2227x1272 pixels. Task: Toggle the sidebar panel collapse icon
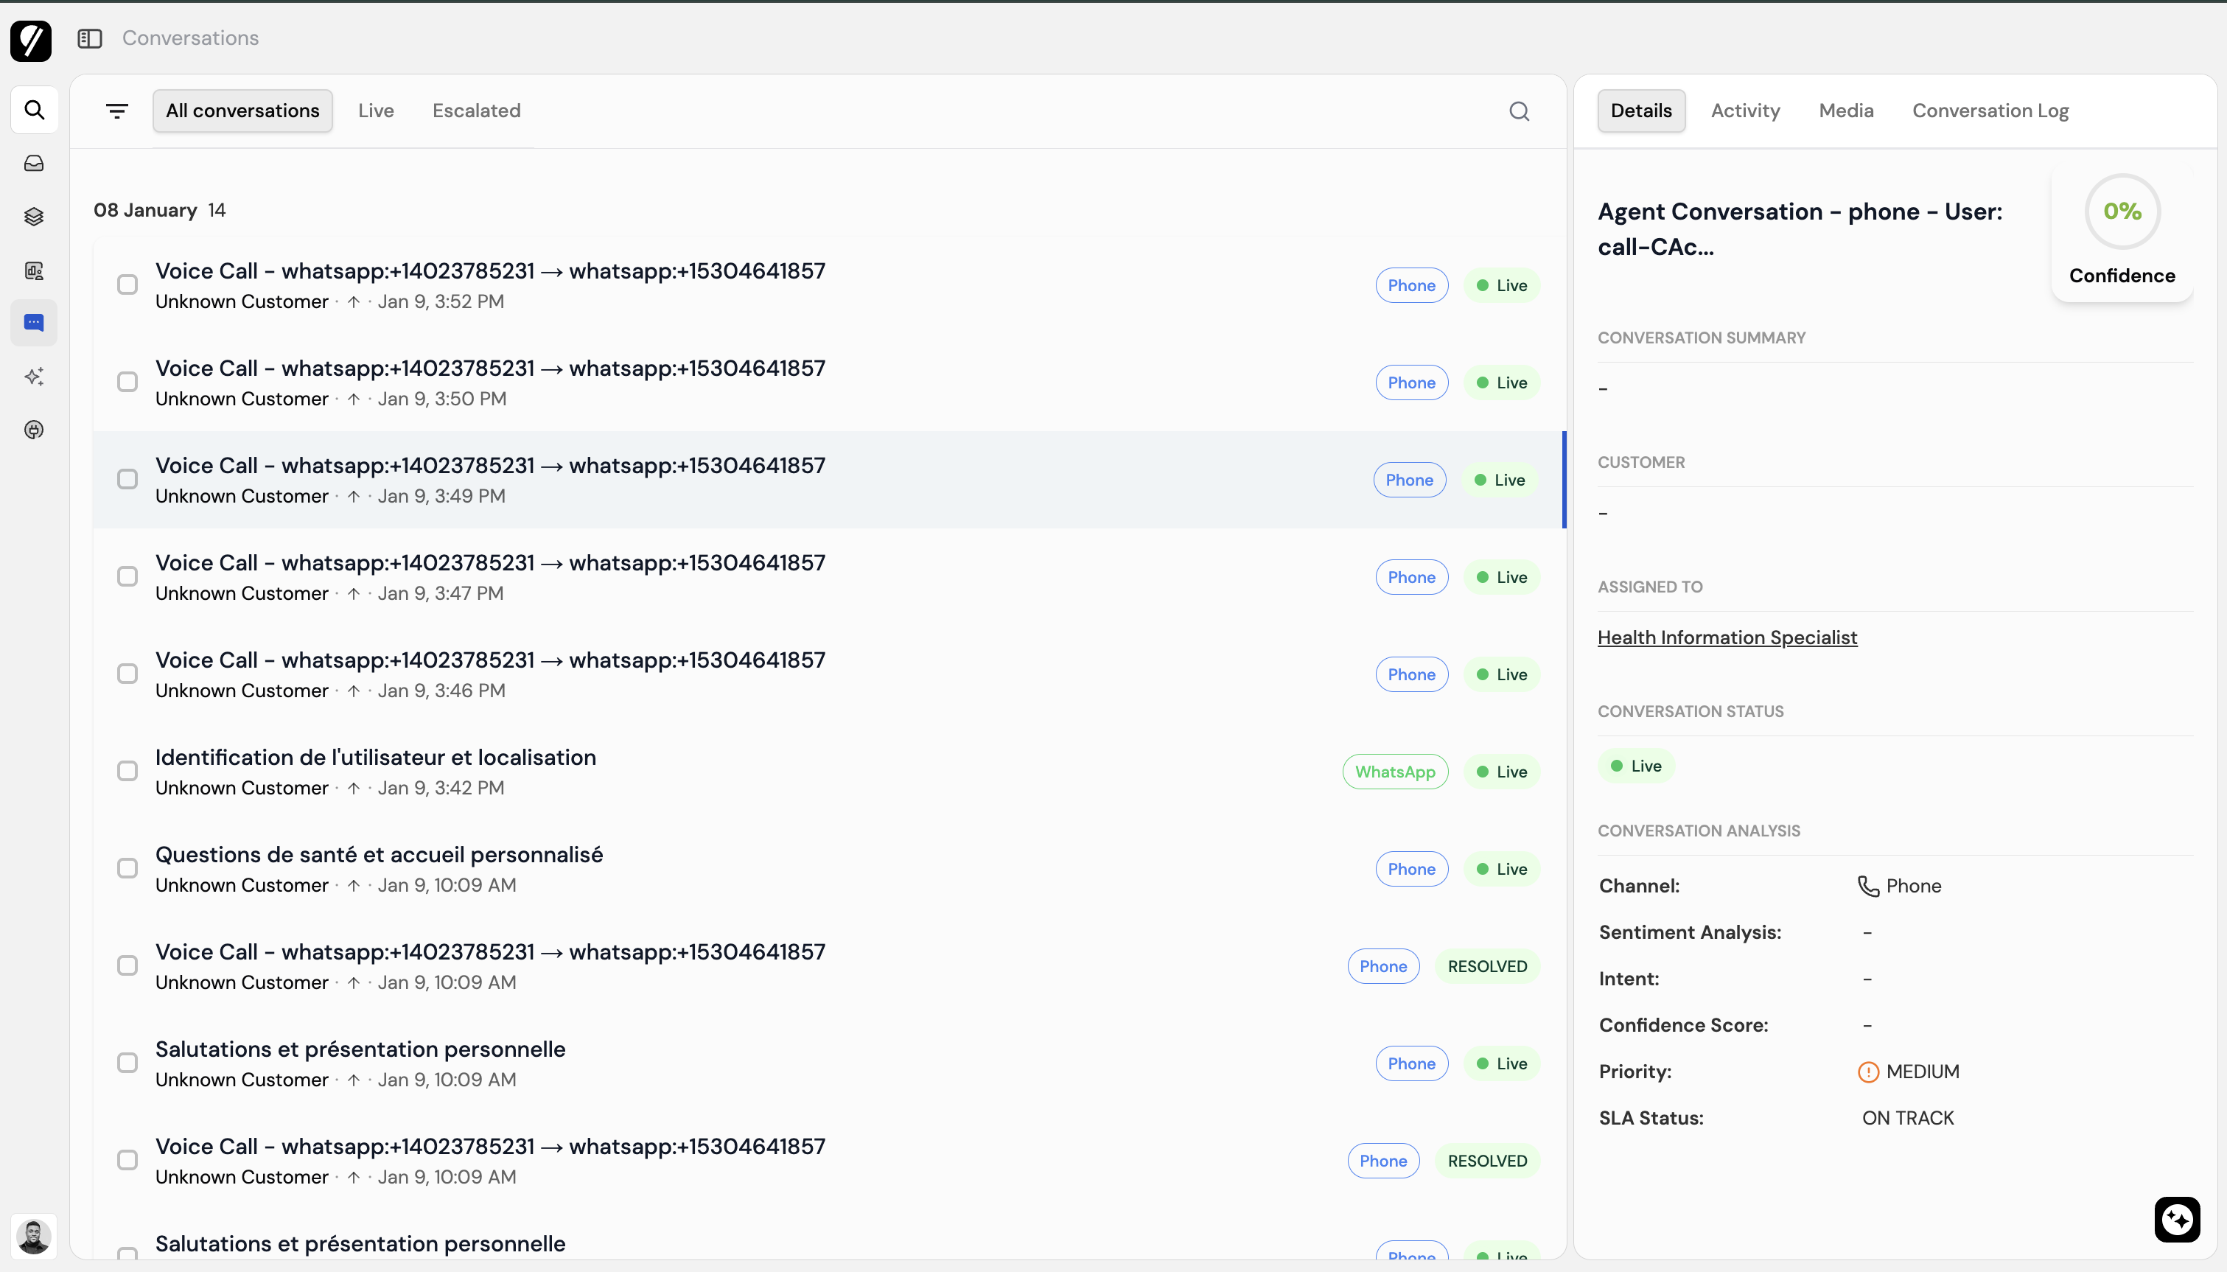(x=90, y=38)
